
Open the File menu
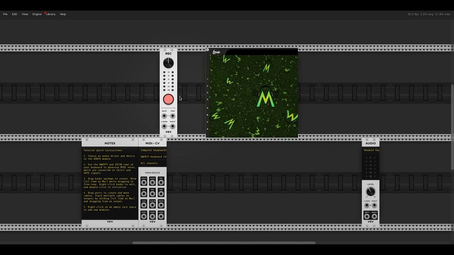(x=5, y=14)
